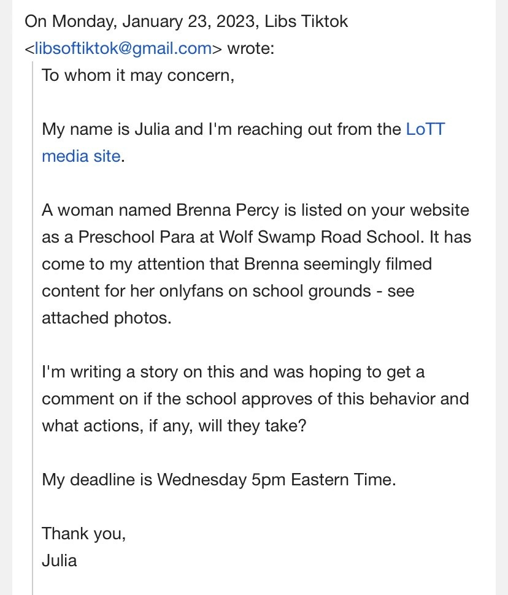
Task: Click the phrase 'attached photos.'
Action: click(107, 318)
